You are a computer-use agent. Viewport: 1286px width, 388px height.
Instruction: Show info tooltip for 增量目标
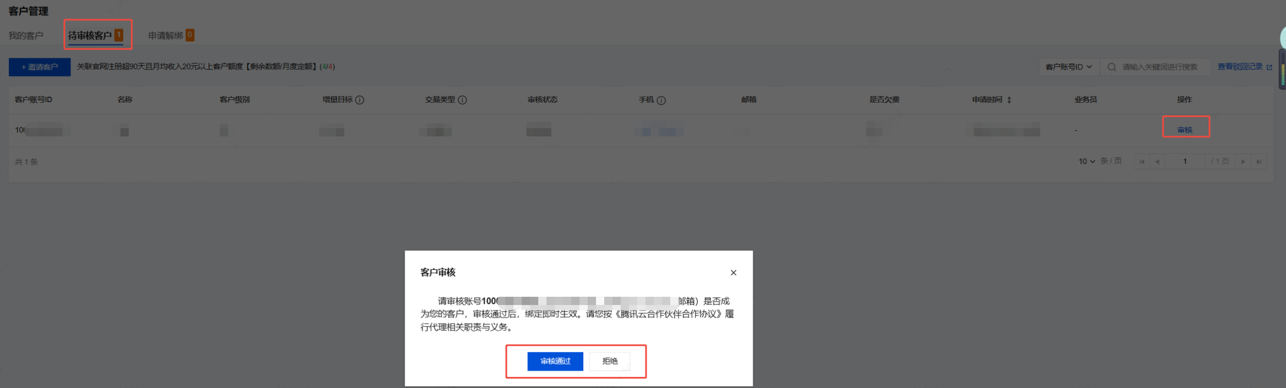(x=360, y=100)
